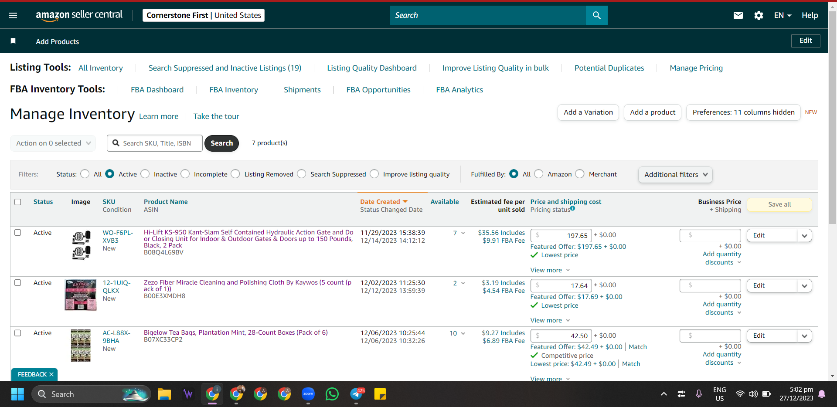Open the hamburger navigation menu
Viewport: 837px width, 407px height.
[13, 15]
